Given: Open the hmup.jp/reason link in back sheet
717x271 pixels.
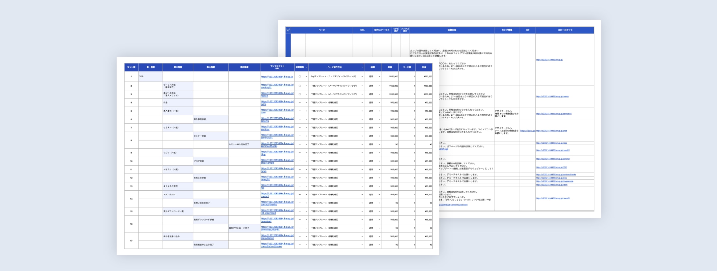Looking at the screenshot, I should tap(552, 97).
